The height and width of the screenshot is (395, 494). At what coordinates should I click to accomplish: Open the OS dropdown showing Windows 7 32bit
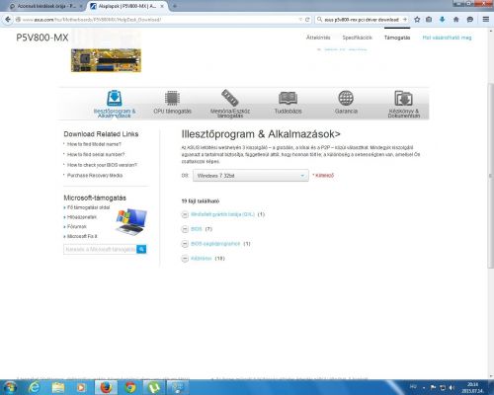tap(251, 176)
